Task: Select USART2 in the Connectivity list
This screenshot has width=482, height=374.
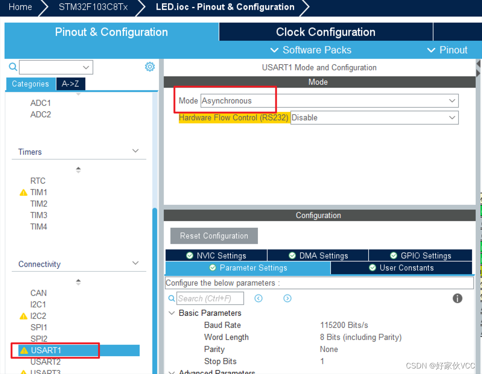Action: 45,362
